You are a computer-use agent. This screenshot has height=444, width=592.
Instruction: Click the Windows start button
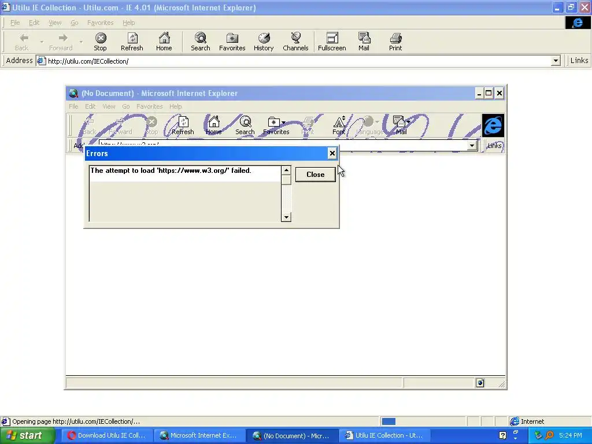[x=27, y=435]
